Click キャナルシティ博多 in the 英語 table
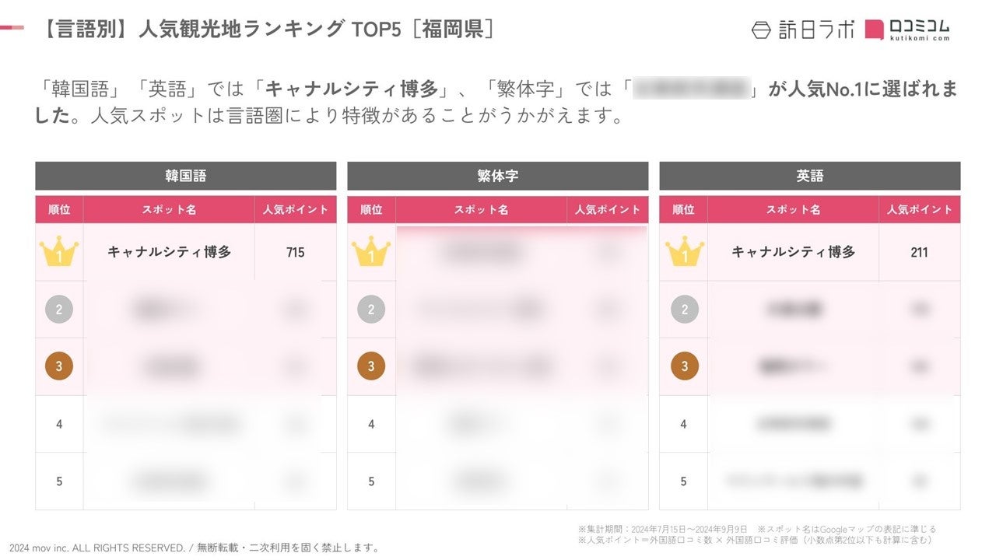This screenshot has width=996, height=560. [x=793, y=252]
